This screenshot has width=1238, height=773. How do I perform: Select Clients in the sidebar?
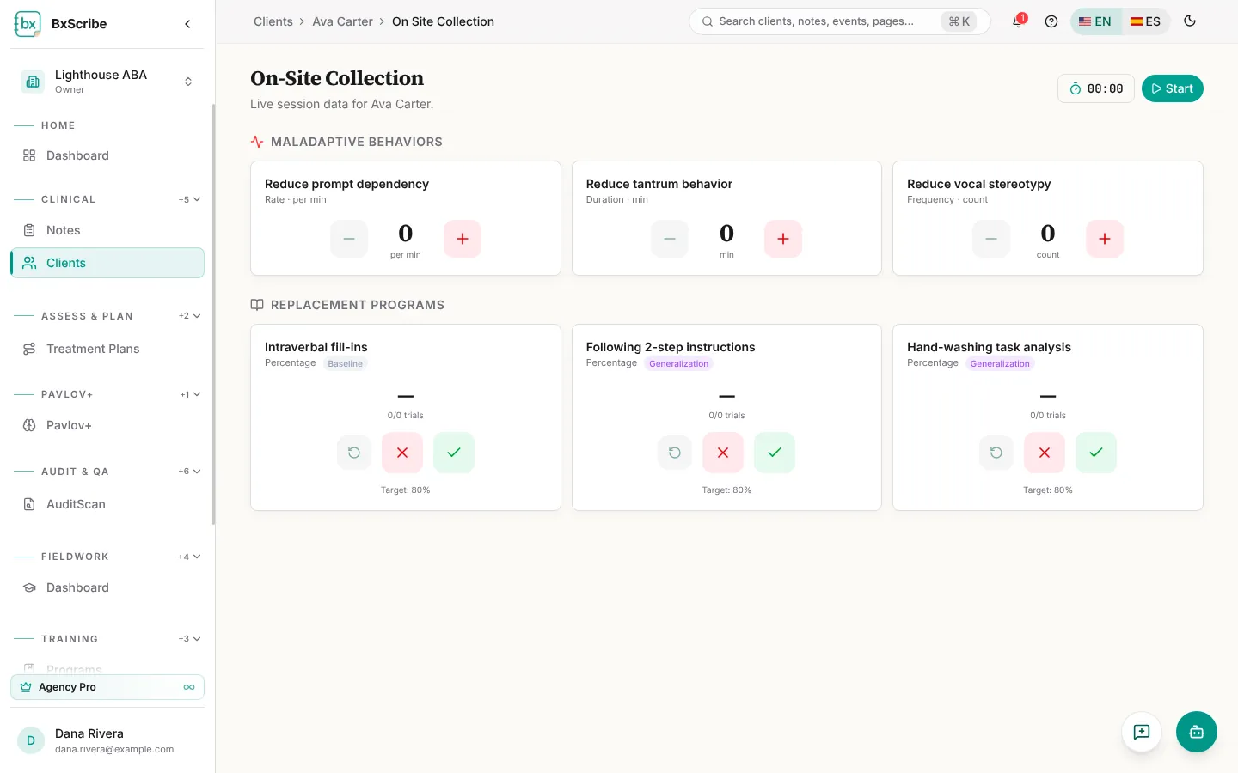coord(107,263)
